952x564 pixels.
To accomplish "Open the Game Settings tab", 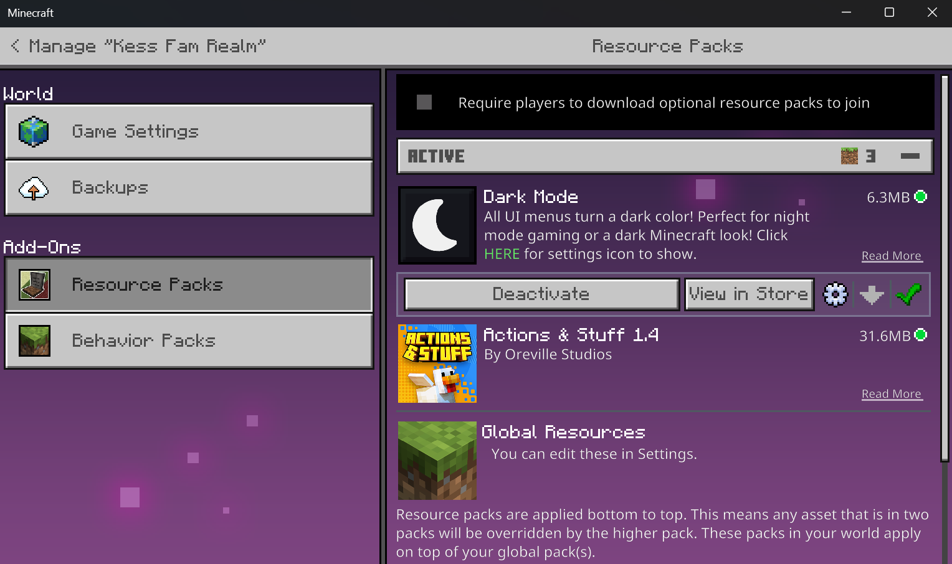I will 189,131.
